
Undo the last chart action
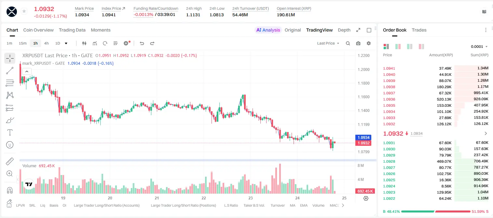142,43
